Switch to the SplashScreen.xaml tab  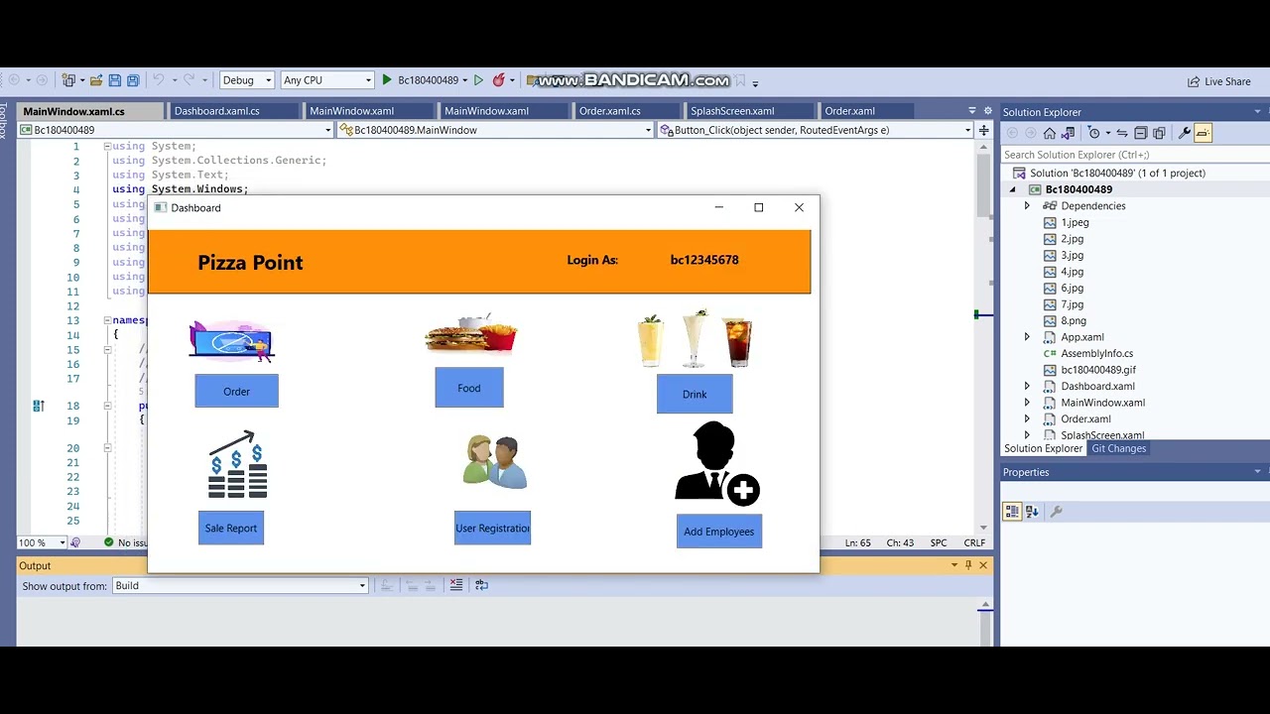pos(732,111)
